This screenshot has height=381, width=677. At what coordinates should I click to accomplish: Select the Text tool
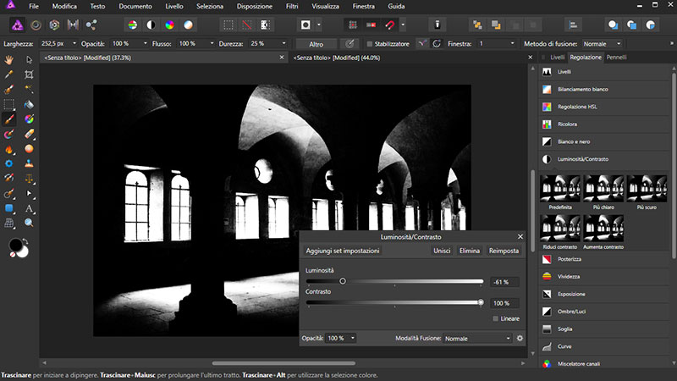[29, 208]
